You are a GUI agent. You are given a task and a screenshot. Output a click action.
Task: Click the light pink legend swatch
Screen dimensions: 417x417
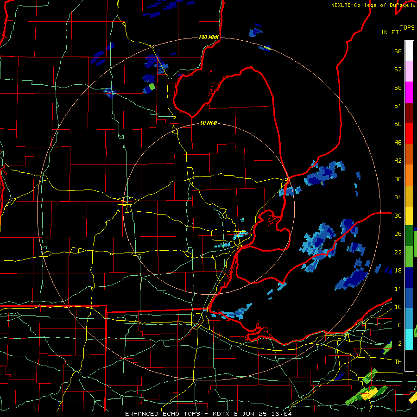(x=409, y=71)
